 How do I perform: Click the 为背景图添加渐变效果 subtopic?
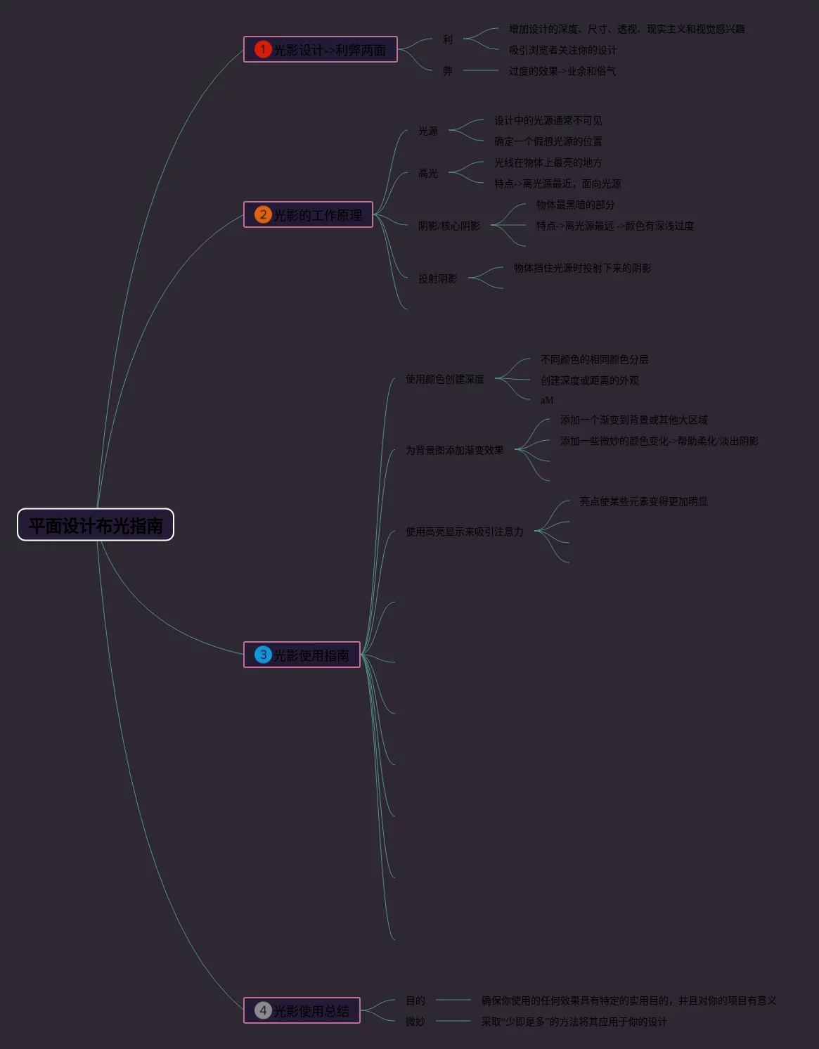pyautogui.click(x=455, y=450)
